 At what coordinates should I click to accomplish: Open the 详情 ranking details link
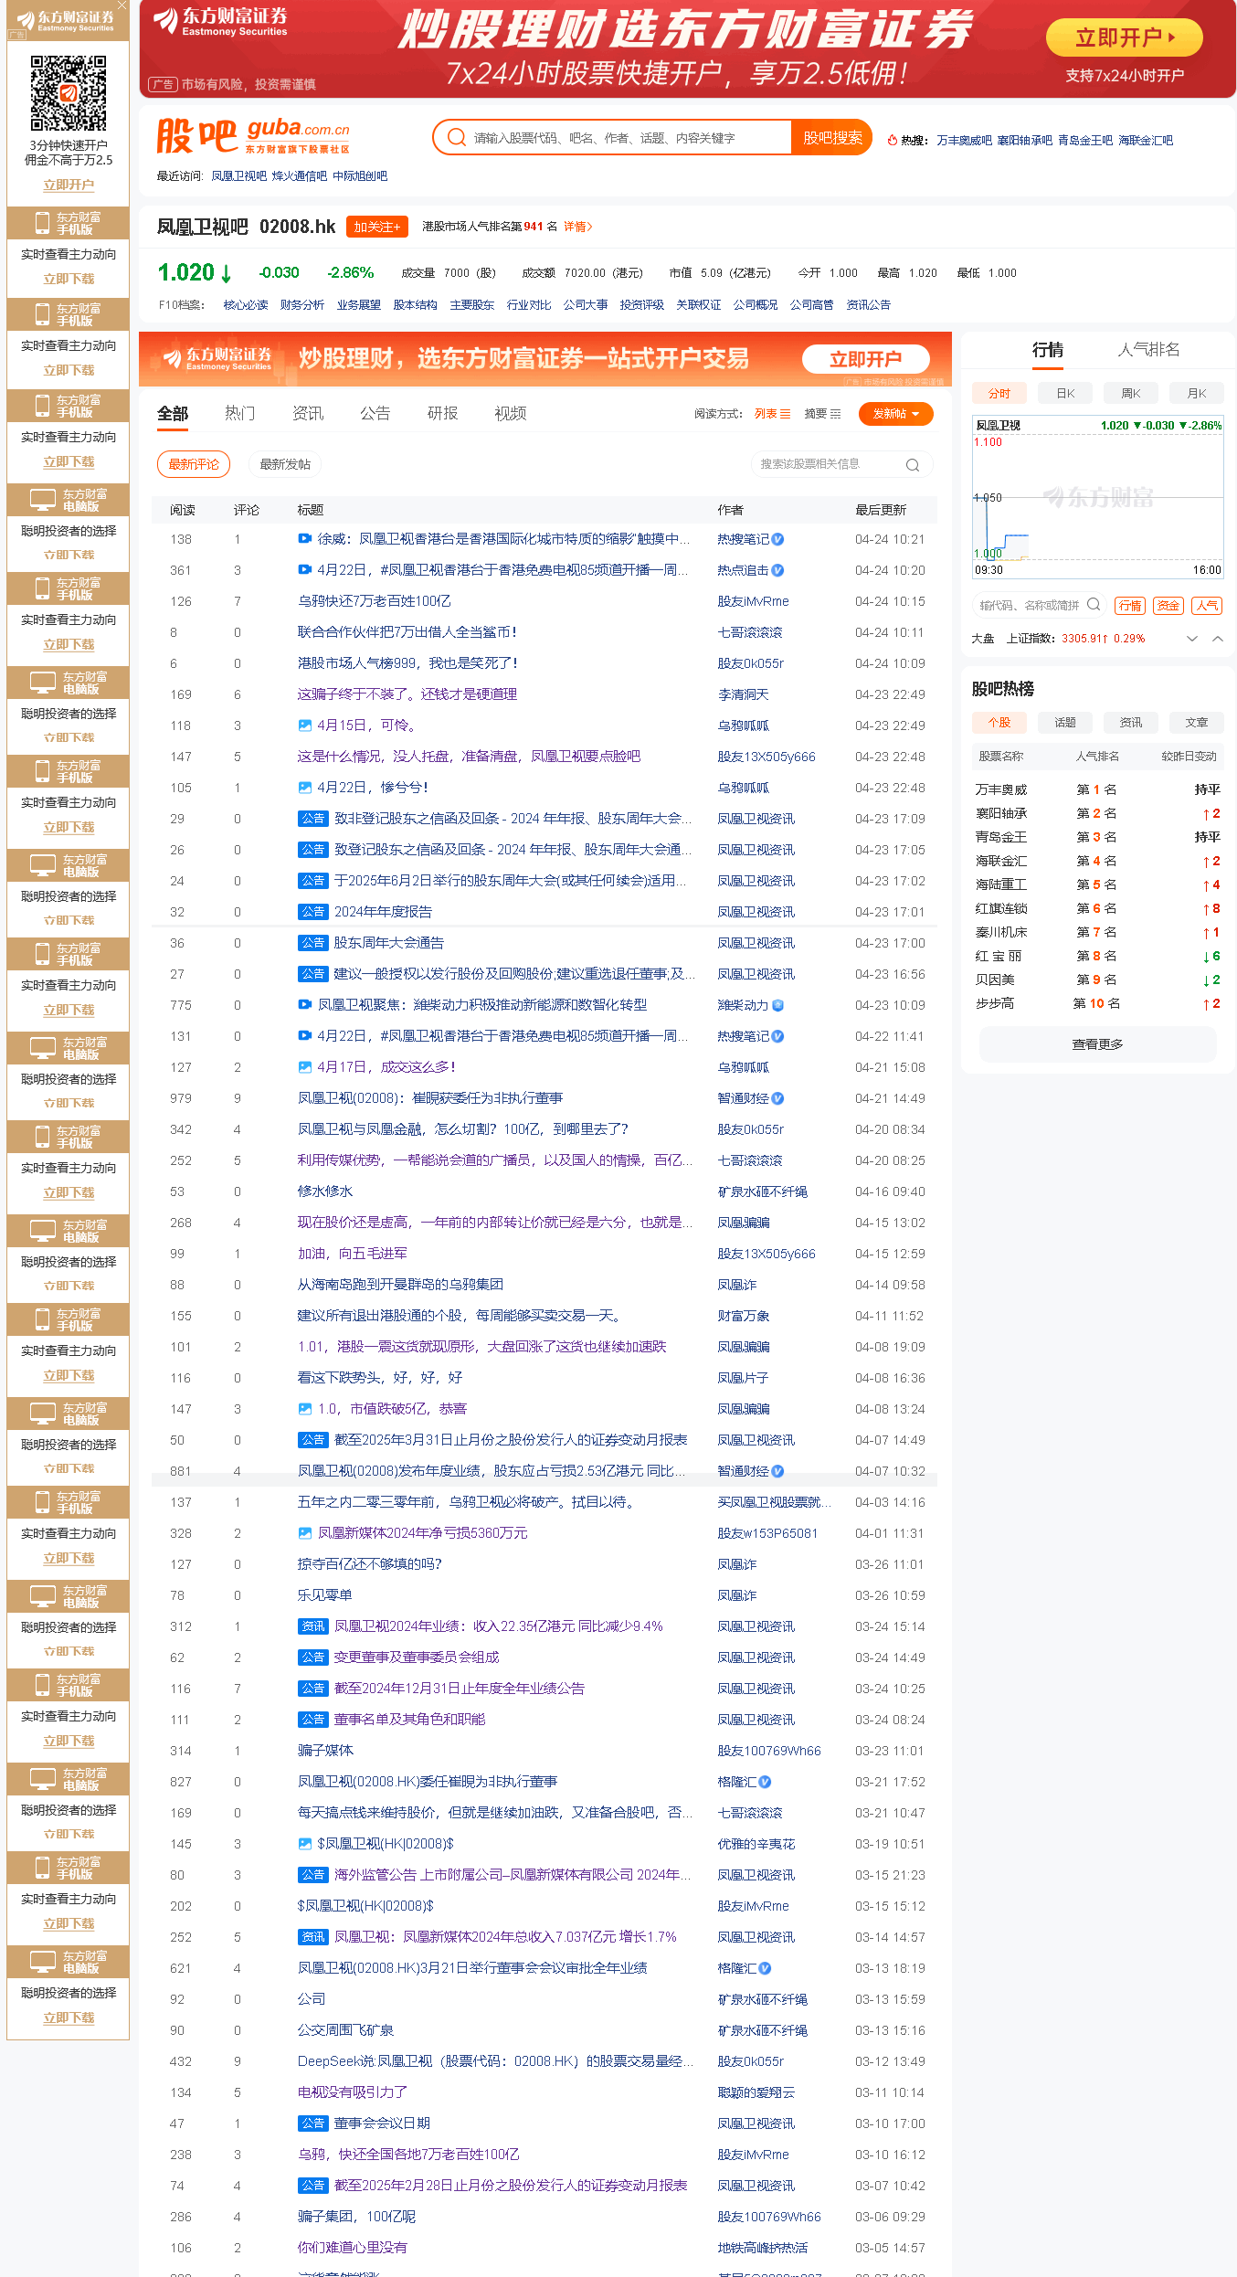tap(577, 227)
